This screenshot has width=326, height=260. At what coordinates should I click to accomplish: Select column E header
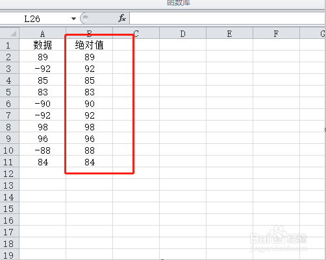[x=229, y=34]
